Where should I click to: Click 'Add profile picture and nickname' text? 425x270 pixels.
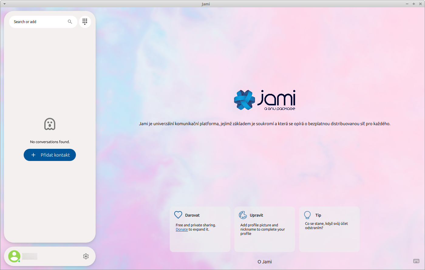pos(263,229)
